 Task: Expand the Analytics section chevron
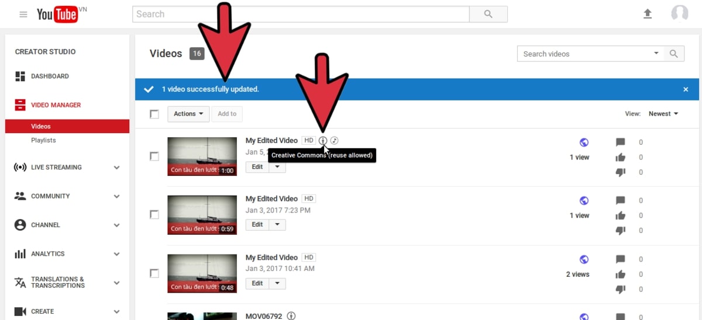116,254
